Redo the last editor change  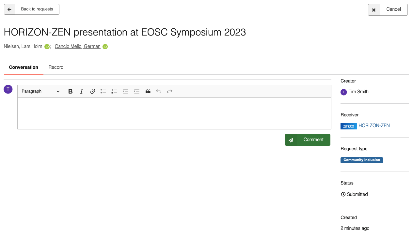[170, 91]
